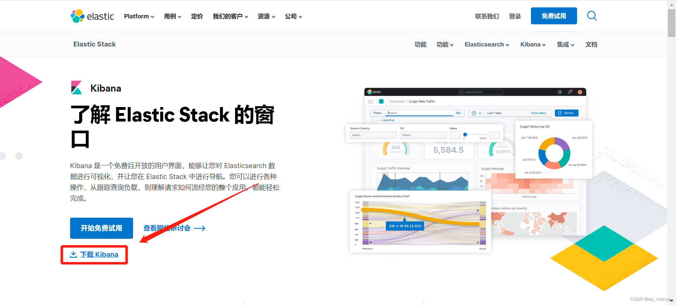Image resolution: width=676 pixels, height=305 pixels.
Task: Click the user avatar icon in screenshot
Action: (580, 92)
